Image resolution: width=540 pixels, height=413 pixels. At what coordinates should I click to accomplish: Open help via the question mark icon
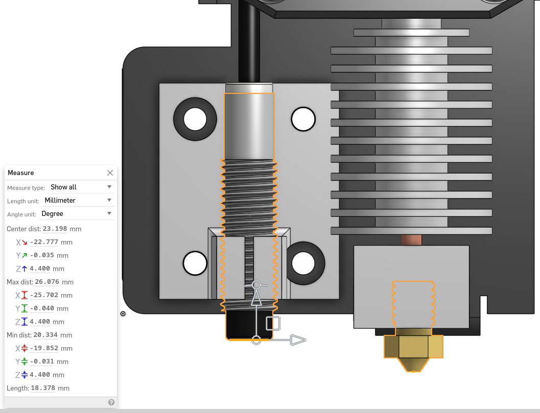click(x=111, y=402)
